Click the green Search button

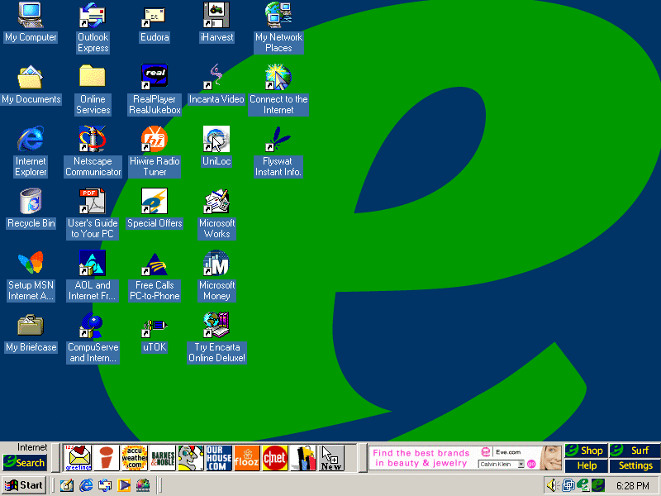coord(24,463)
